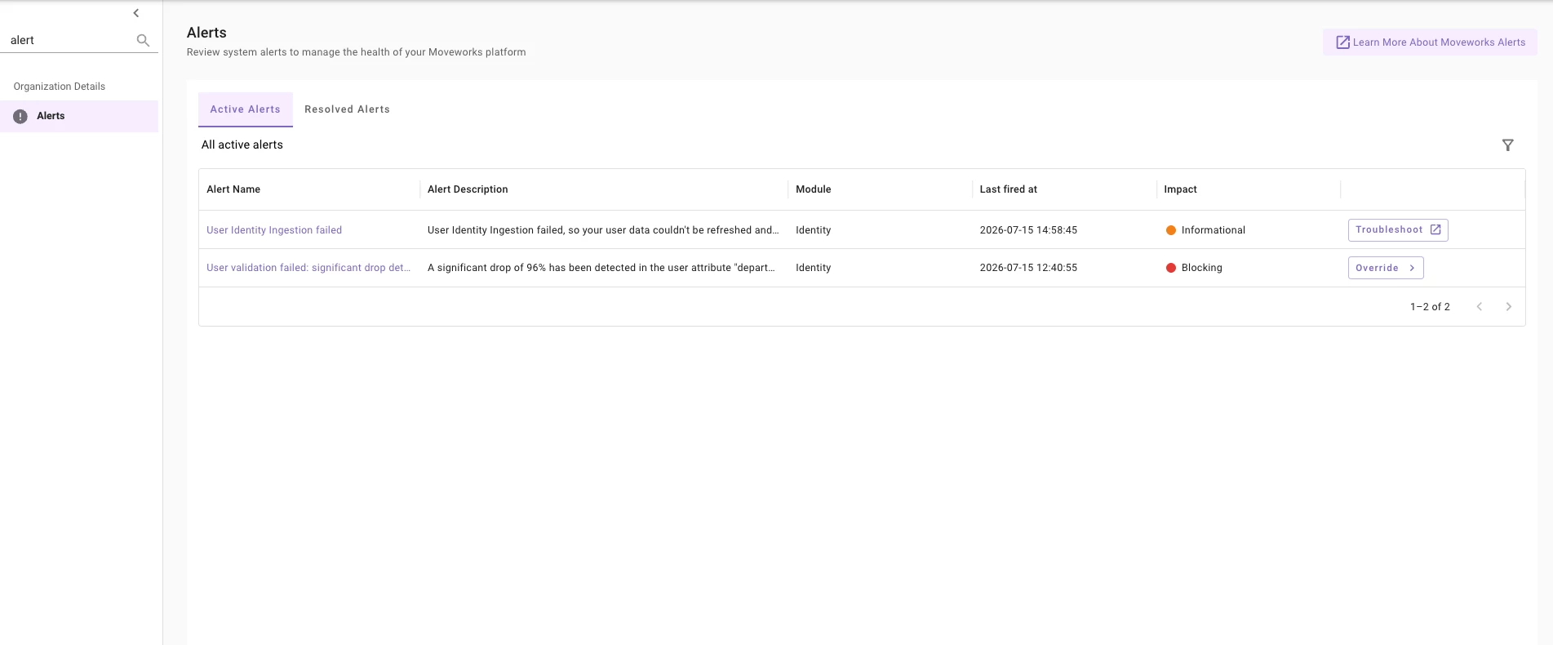The image size is (1553, 645).
Task: Click Troubleshoot for User Identity Ingestion alert
Action: coord(1397,230)
